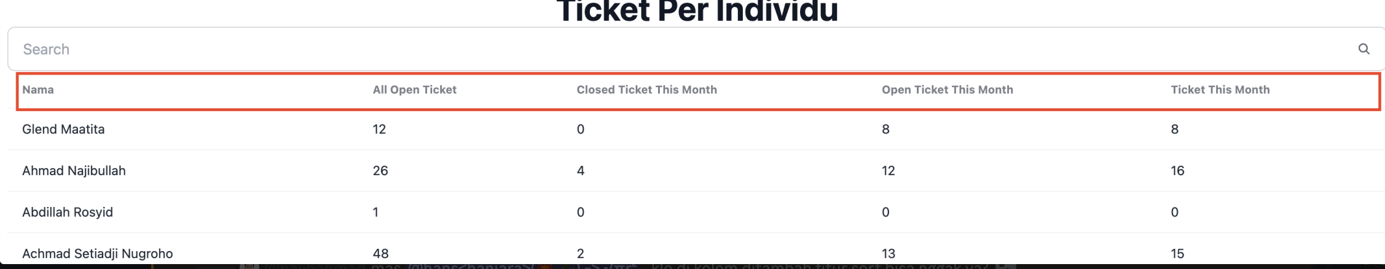Select the Glend Maatita name cell

63,130
